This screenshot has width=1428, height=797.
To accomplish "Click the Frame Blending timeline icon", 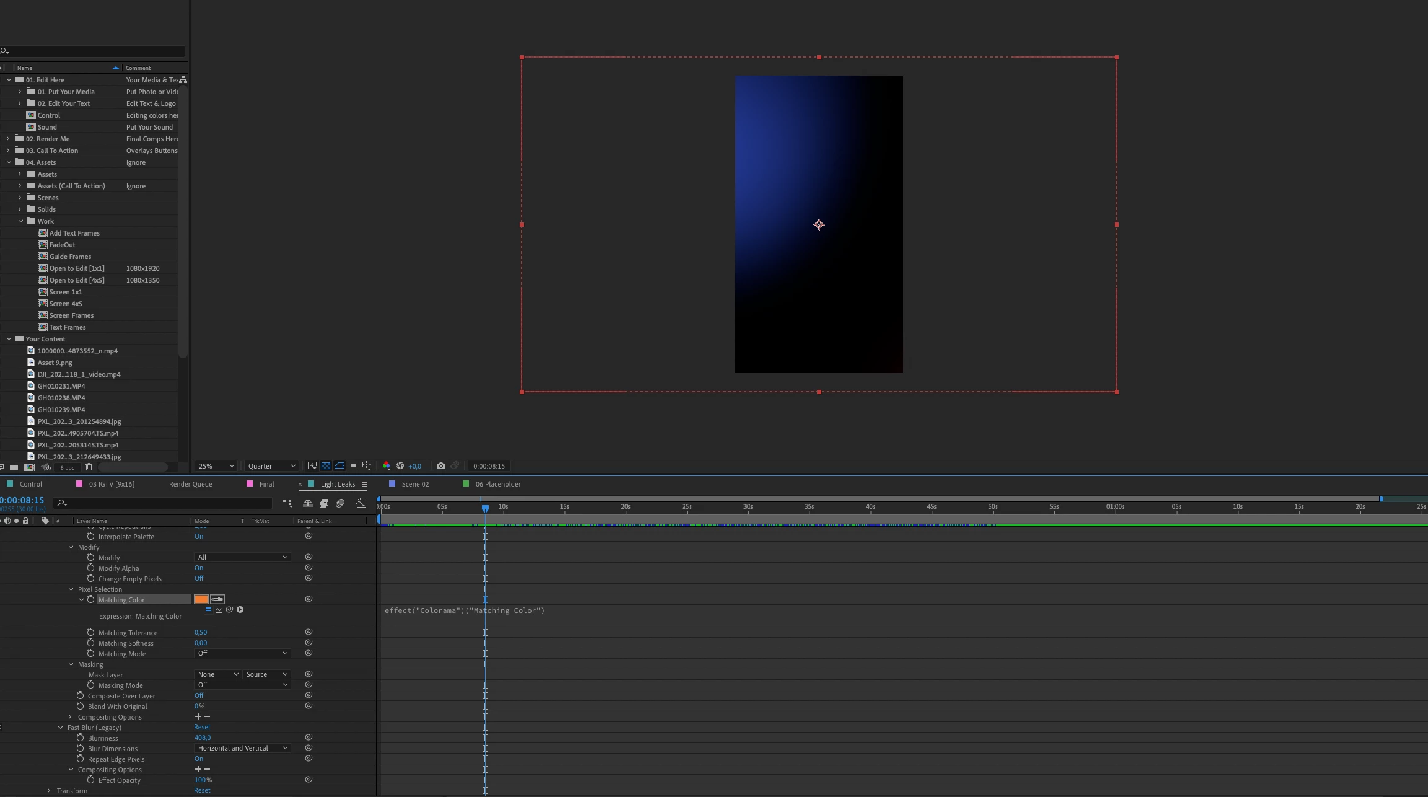I will pos(323,503).
